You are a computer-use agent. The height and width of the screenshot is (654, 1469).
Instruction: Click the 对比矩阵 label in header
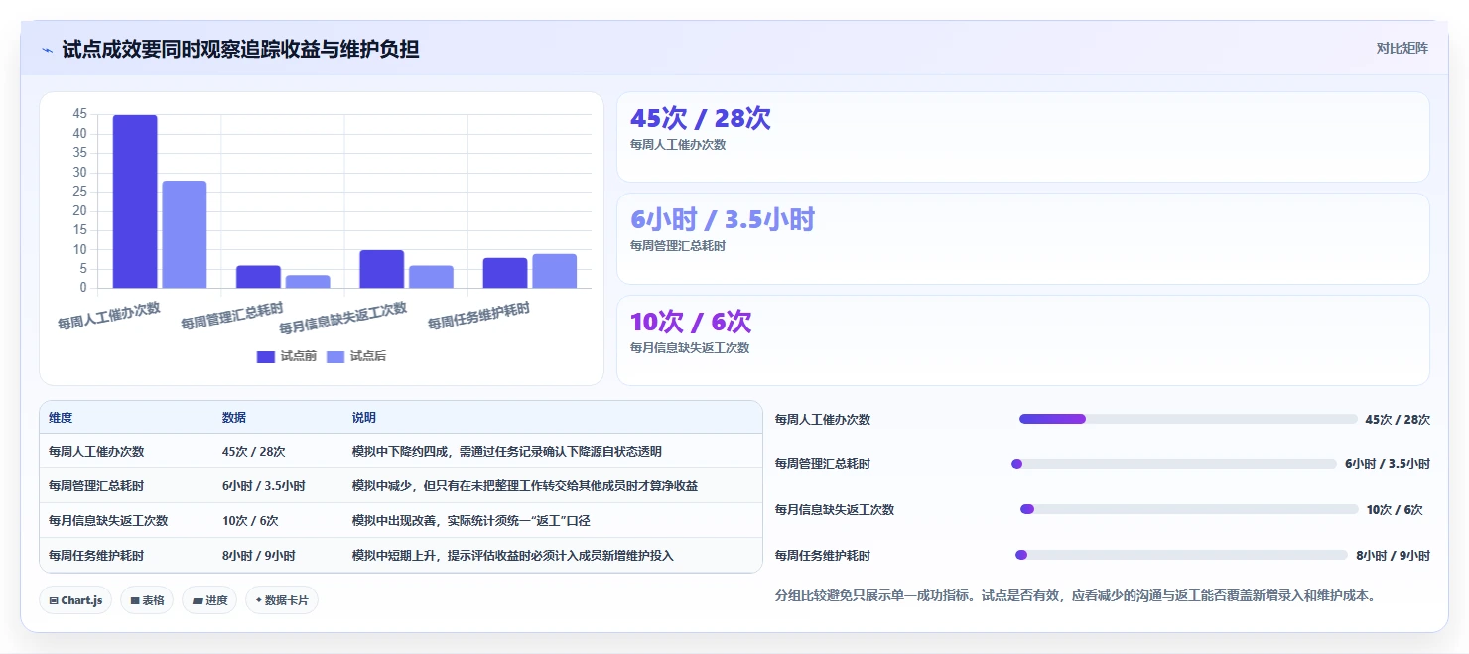pyautogui.click(x=1402, y=48)
